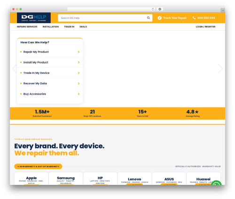Click the 1.5M+ customers statistic
235x199 pixels.
[42, 113]
